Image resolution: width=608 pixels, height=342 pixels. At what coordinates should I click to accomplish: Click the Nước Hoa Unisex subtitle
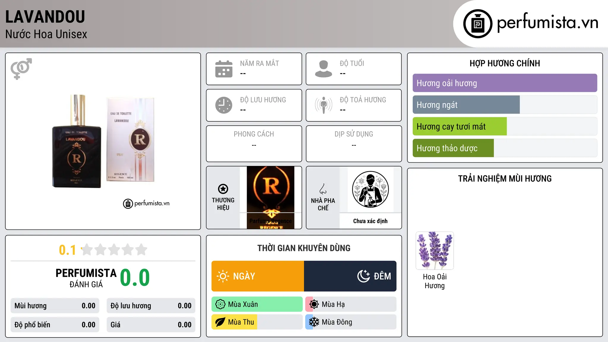[46, 34]
